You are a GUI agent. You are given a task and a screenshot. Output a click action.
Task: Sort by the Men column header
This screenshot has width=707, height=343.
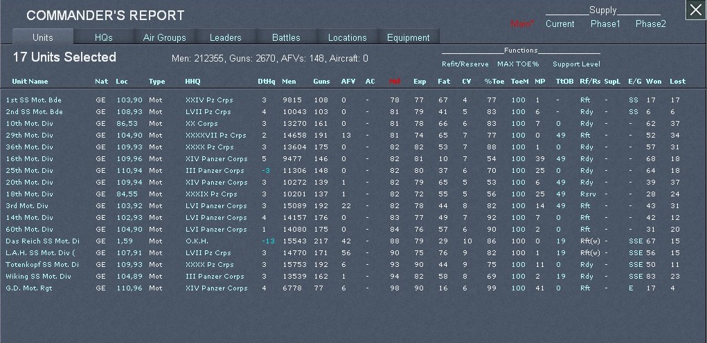pyautogui.click(x=289, y=82)
